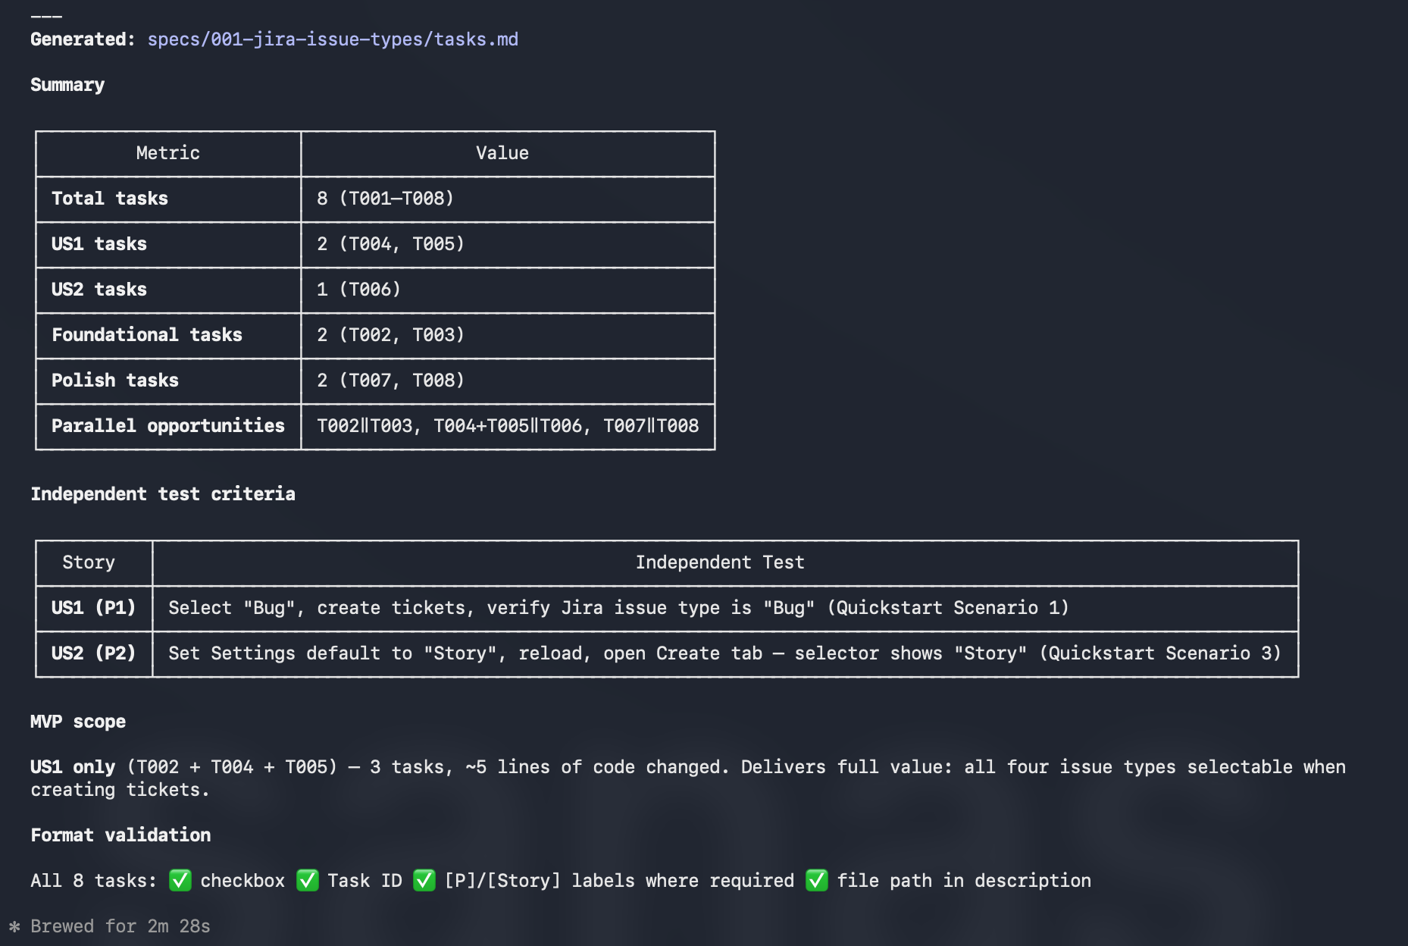Viewport: 1408px width, 946px height.
Task: Click the "2 (T007, T008)" Polish value
Action: 390,381
